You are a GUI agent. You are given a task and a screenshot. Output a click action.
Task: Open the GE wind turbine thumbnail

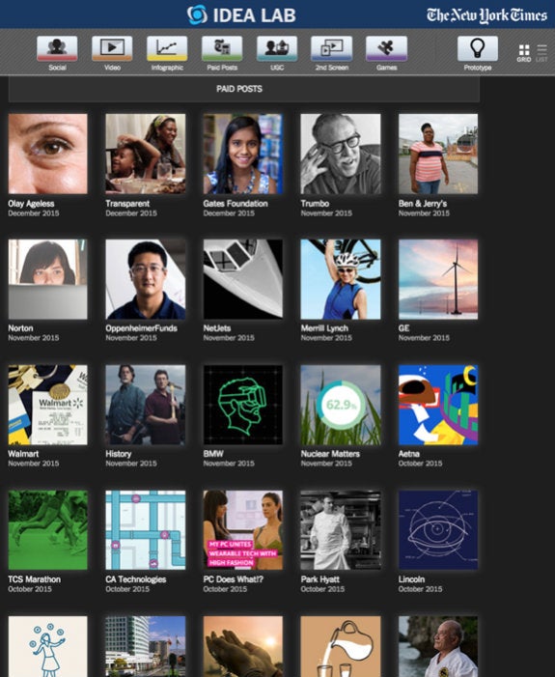(438, 279)
